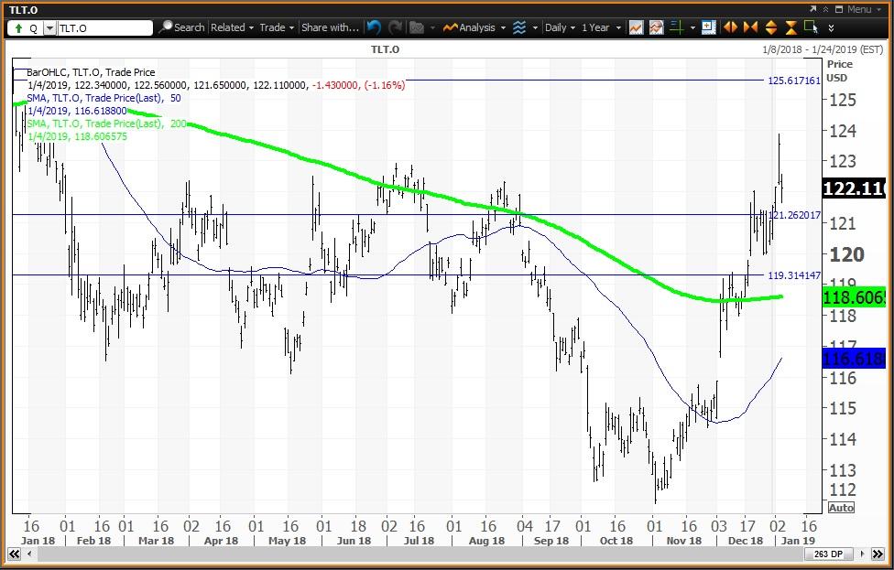This screenshot has height=570, width=894.
Task: Click the green up-arrow quote icon
Action: click(18, 27)
